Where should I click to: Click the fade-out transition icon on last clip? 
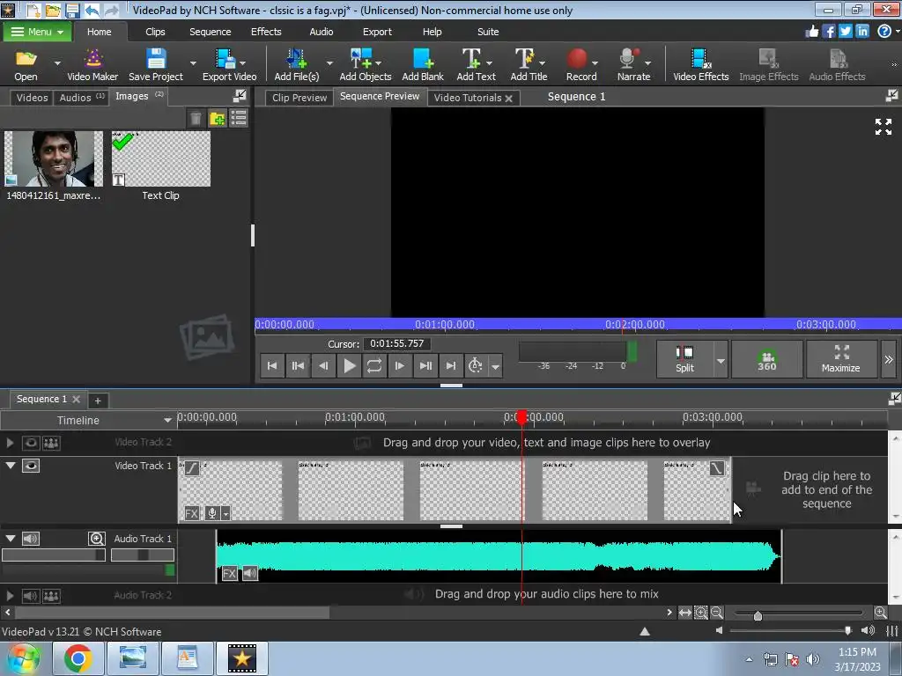[x=717, y=468]
